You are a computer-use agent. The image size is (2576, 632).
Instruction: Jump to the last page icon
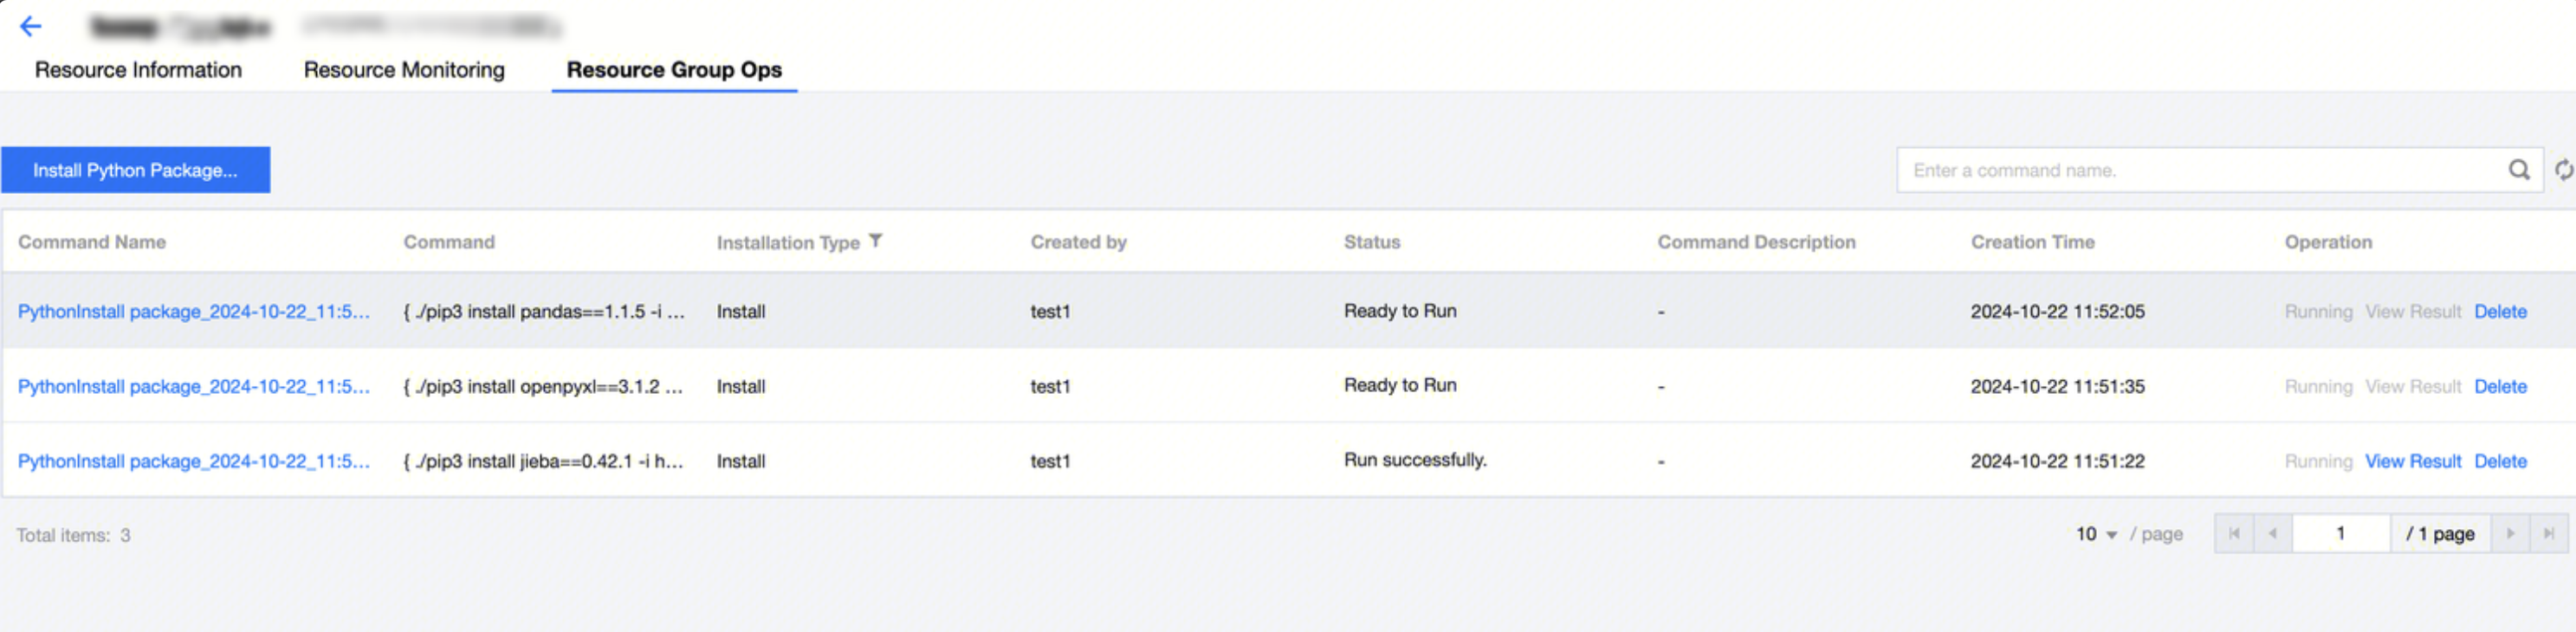(x=2548, y=534)
